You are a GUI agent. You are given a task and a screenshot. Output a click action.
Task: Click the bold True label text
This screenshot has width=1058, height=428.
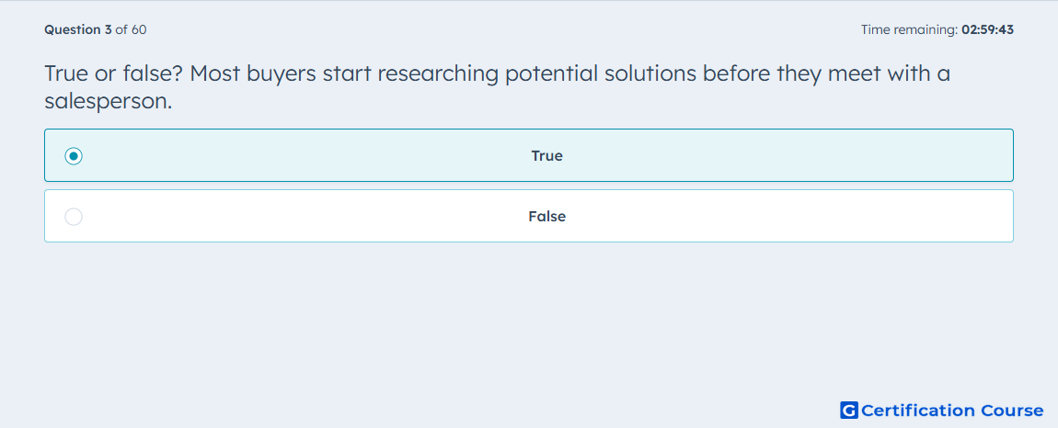click(546, 156)
